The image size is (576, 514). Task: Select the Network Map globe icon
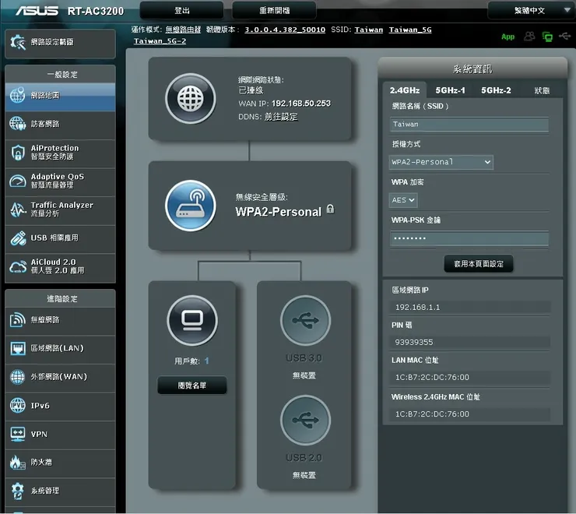[17, 95]
